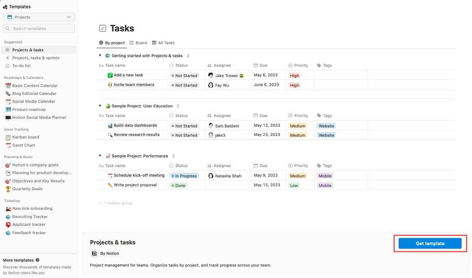Click the Get template button

430,243
